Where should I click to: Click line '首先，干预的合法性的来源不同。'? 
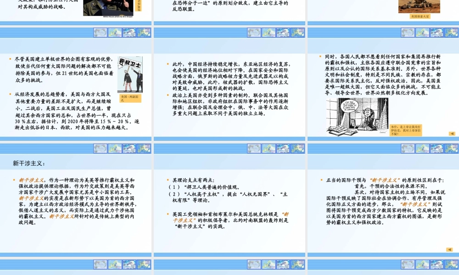click(x=392, y=186)
